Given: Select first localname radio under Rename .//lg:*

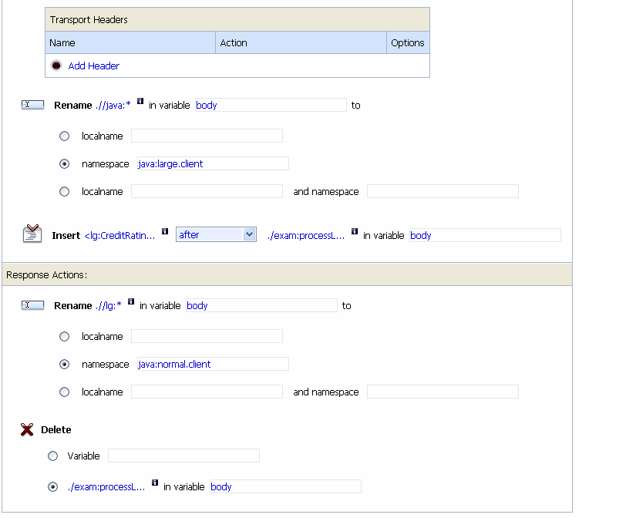Looking at the screenshot, I should [x=64, y=336].
